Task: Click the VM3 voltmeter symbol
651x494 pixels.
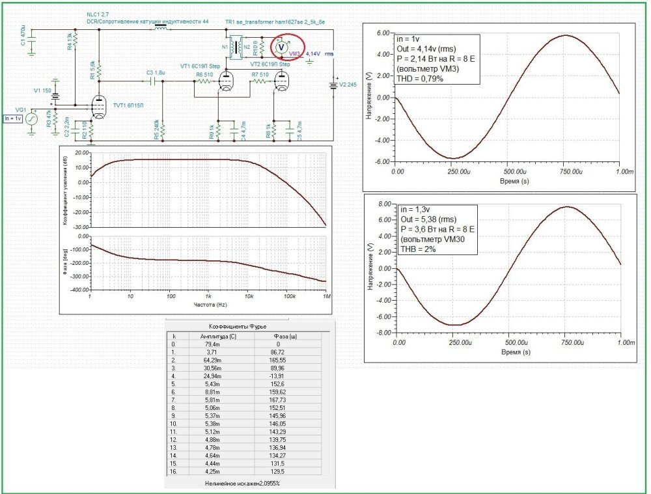Action: point(281,46)
